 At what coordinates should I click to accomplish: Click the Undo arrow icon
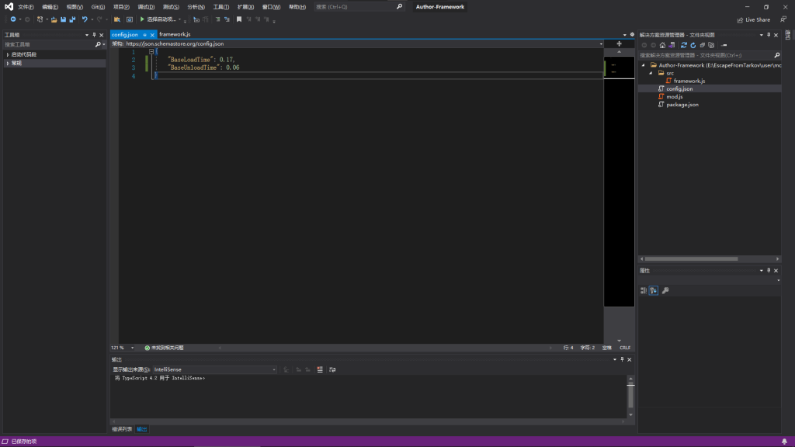(x=85, y=19)
